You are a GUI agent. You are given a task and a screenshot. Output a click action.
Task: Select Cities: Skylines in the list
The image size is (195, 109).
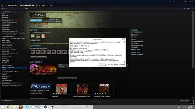pyautogui.click(x=5, y=26)
